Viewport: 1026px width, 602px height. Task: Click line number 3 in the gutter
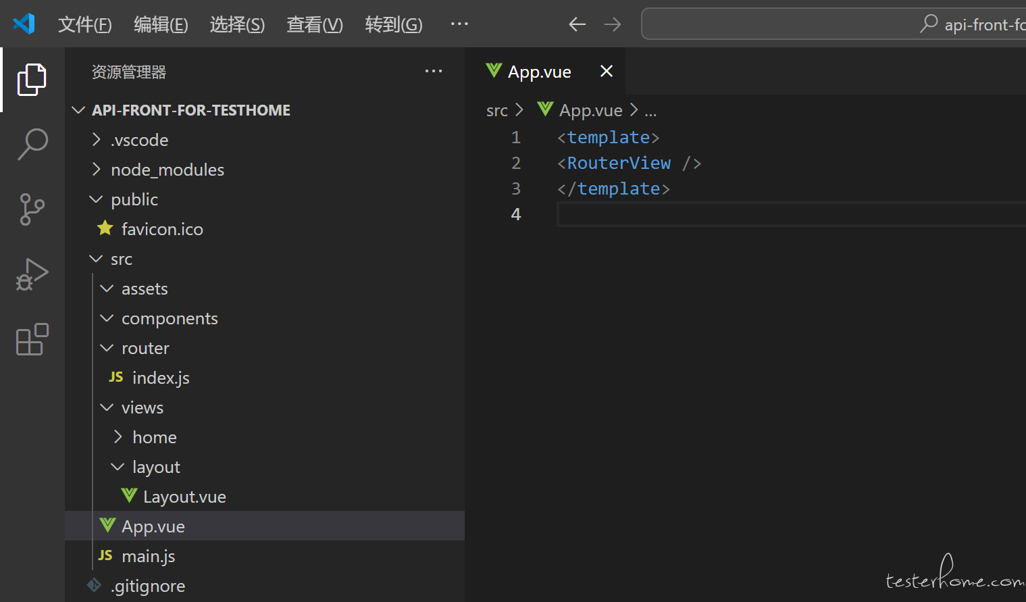516,189
